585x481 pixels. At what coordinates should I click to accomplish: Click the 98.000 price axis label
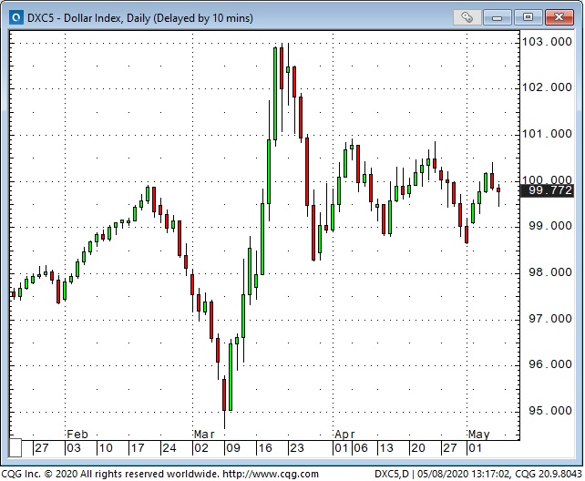[550, 272]
